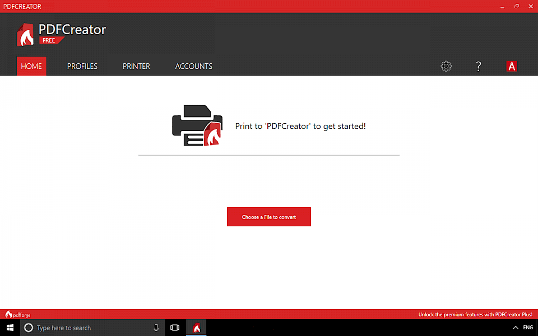538x336 pixels.
Task: Click the taskbar microphone icon
Action: tap(156, 328)
